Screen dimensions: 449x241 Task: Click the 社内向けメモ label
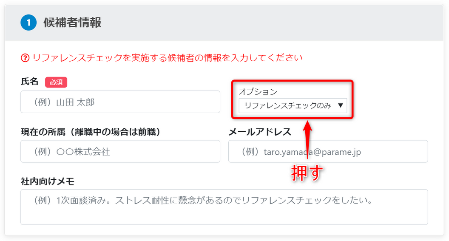[x=48, y=181]
